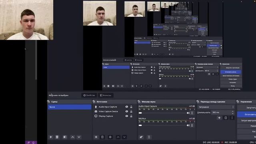This screenshot has width=256, height=144.
Task: Click the Запуск виртуальной камеры button
Action: pos(246,120)
